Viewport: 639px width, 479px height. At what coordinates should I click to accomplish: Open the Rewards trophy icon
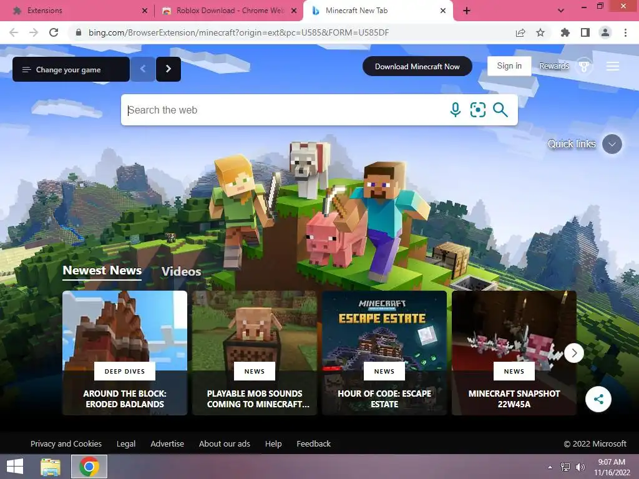[x=584, y=66]
